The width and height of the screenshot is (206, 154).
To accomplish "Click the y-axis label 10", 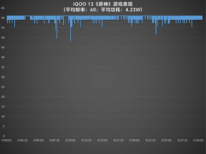I will 3,116.
